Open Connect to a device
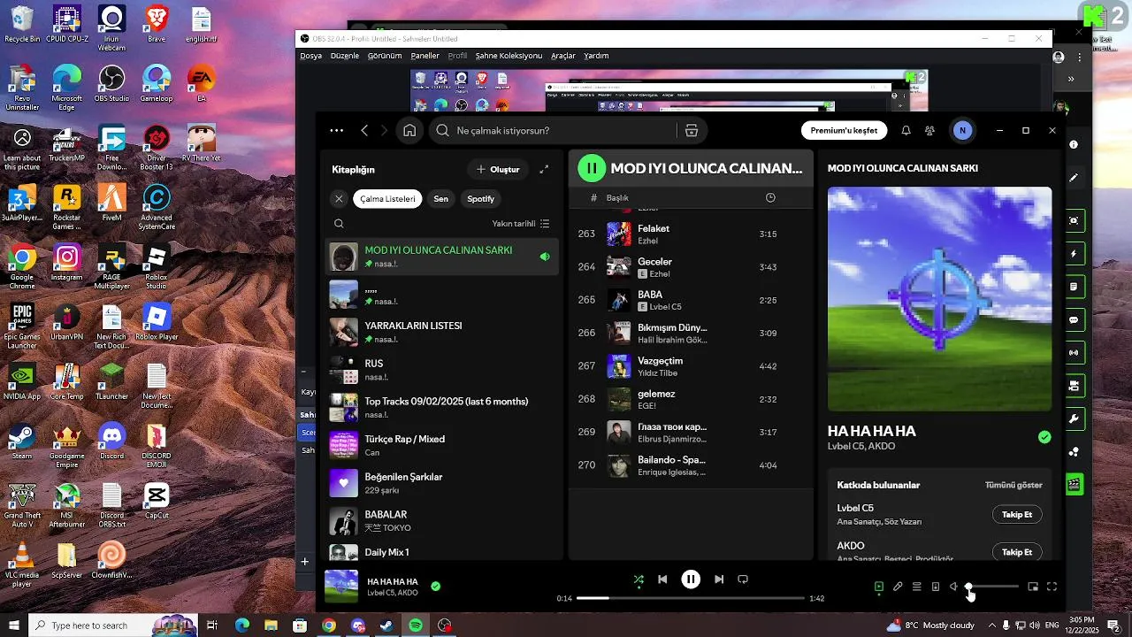Image resolution: width=1132 pixels, height=637 pixels. 936,587
